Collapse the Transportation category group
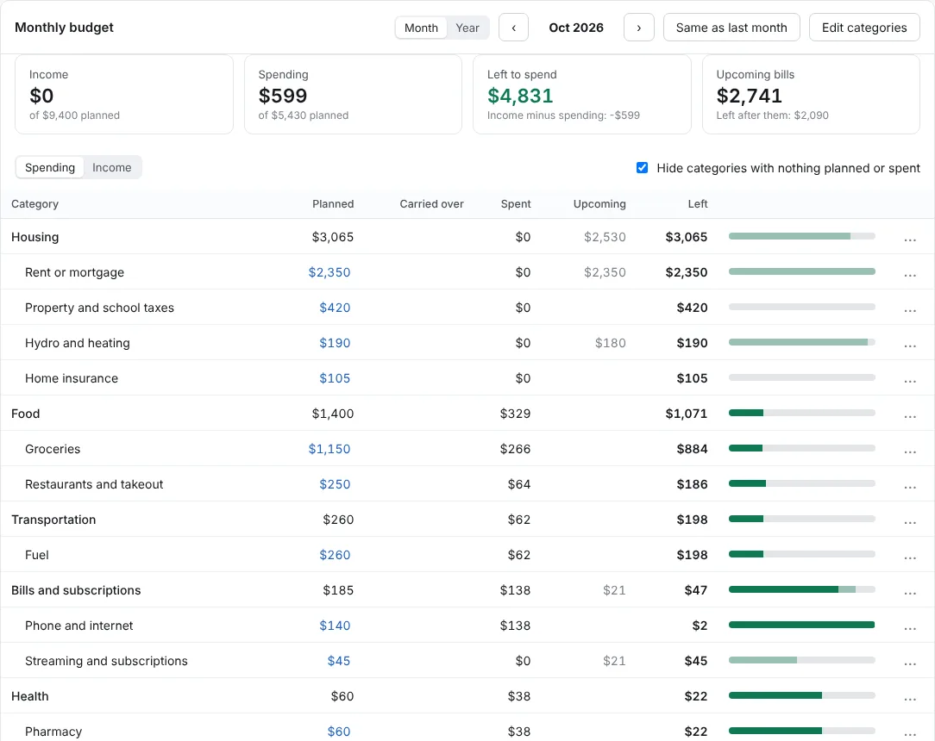 pyautogui.click(x=53, y=520)
